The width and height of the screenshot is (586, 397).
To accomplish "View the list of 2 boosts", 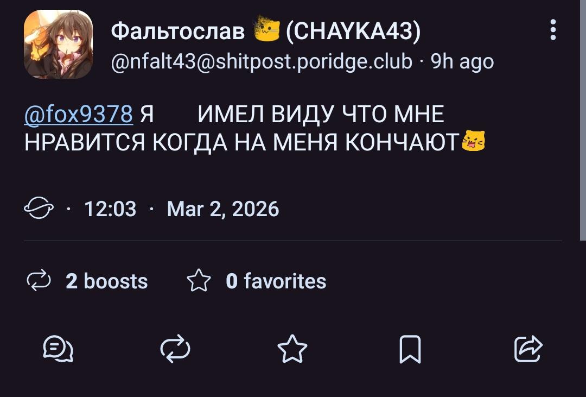I will pyautogui.click(x=106, y=281).
